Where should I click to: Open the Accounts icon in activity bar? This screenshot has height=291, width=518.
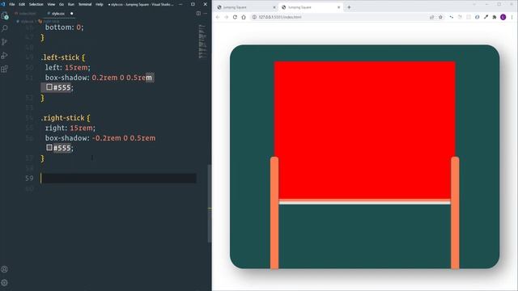[x=5, y=269]
